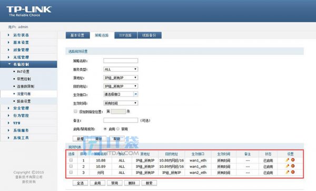The image size is (316, 191).
Task: Tick the checkbox for rule 1 (10.88)
Action: [x=71, y=160]
